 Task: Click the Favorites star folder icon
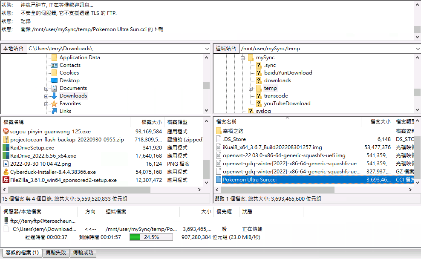(54, 104)
